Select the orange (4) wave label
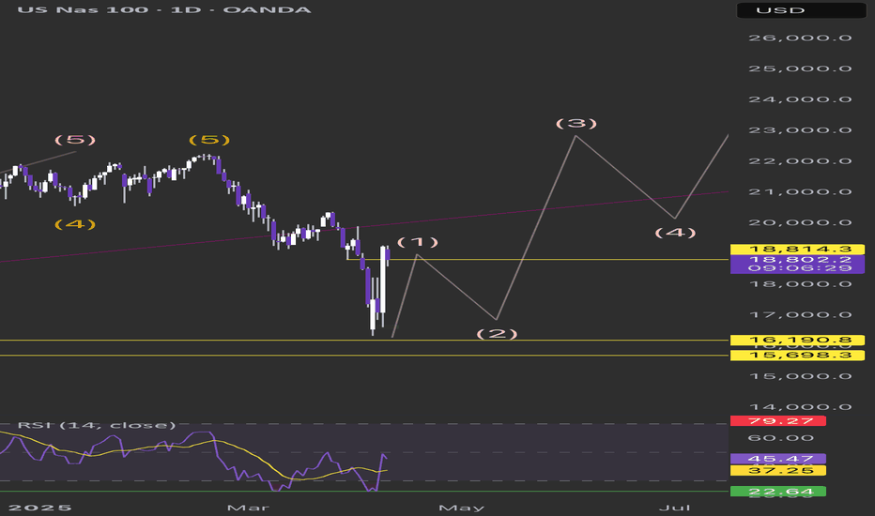 click(75, 224)
